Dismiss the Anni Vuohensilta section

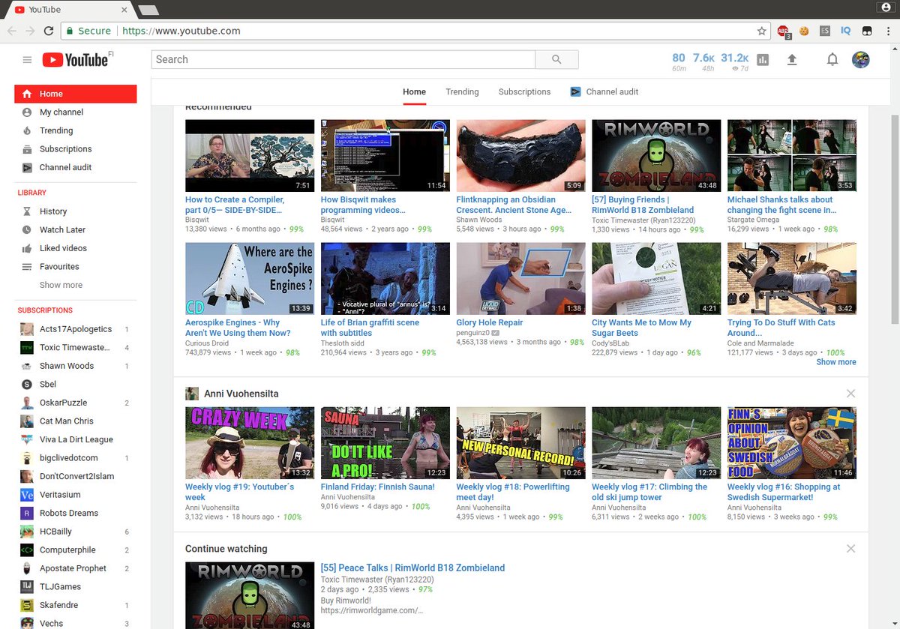[850, 394]
